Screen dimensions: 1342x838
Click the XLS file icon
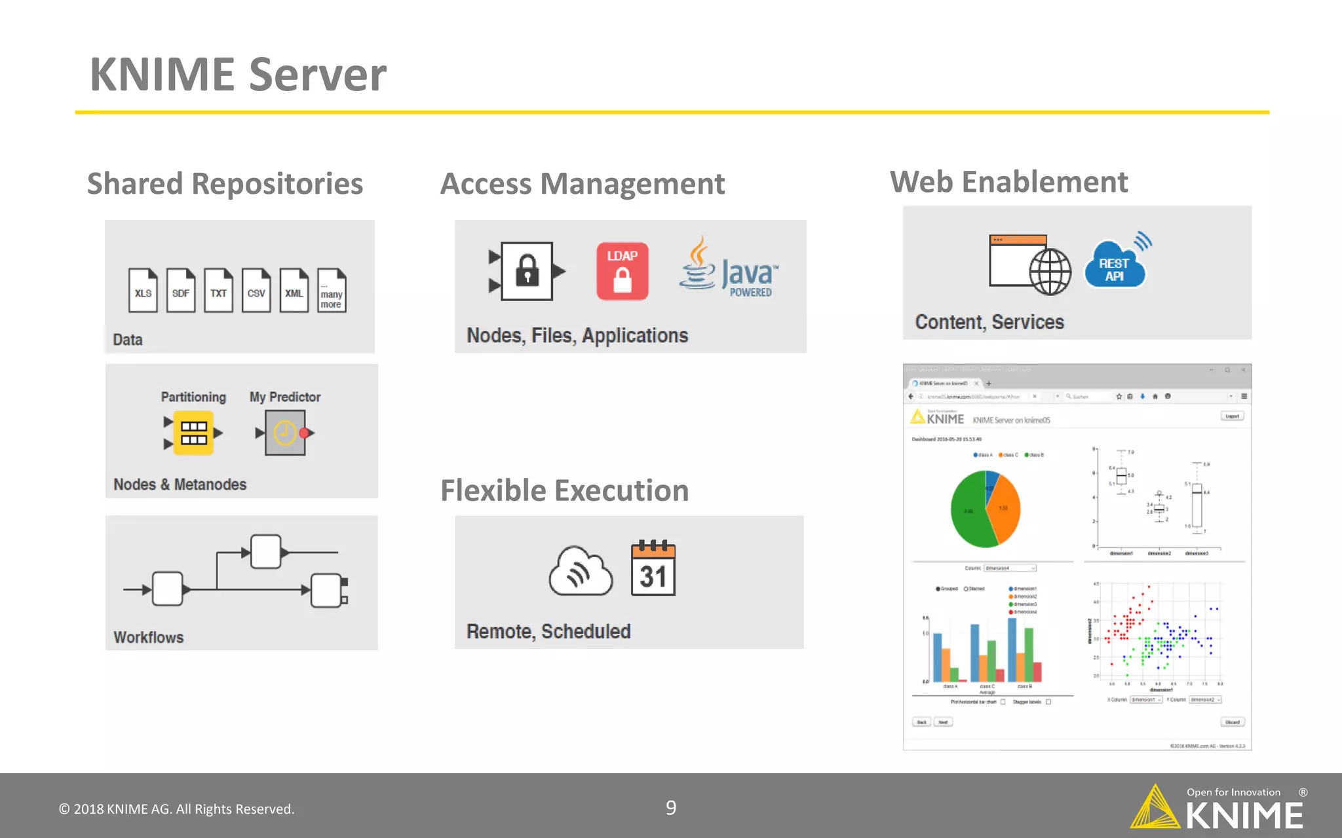coord(143,290)
